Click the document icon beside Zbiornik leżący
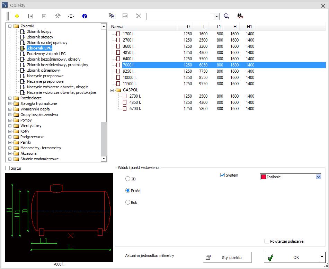The height and width of the screenshot is (269, 329). (23, 32)
